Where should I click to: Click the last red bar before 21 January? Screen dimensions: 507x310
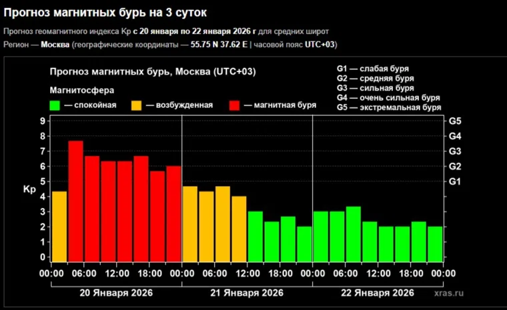point(173,213)
